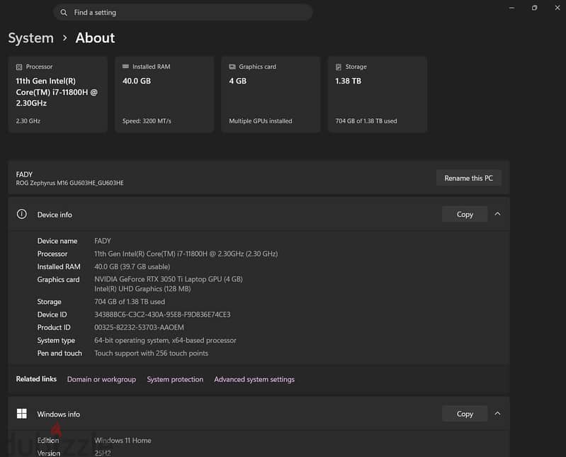
Task: Copy the Device info details
Action: [x=465, y=215]
